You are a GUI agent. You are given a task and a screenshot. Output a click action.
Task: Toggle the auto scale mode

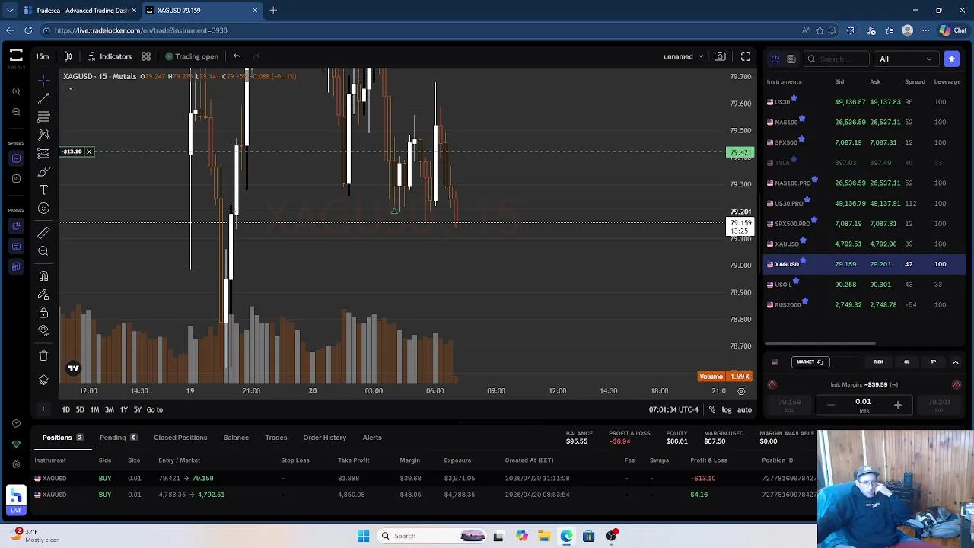click(x=744, y=409)
